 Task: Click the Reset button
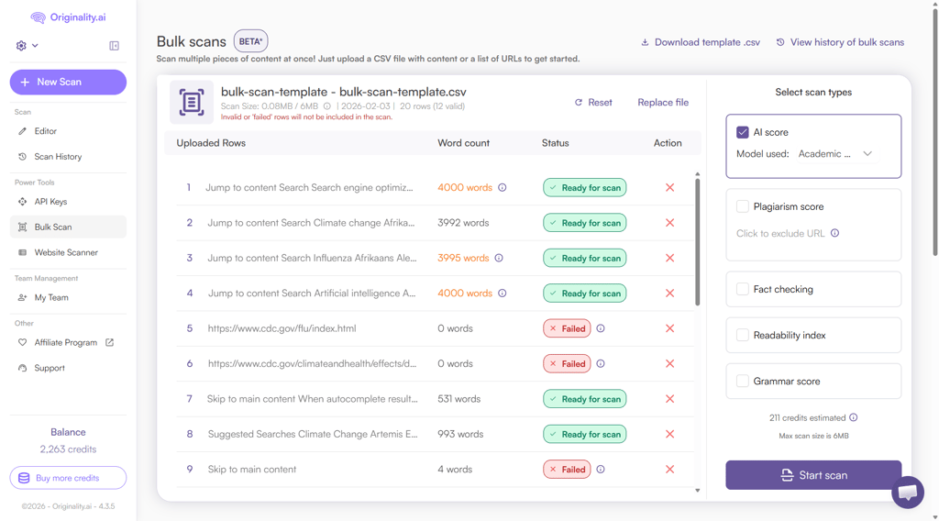(593, 103)
